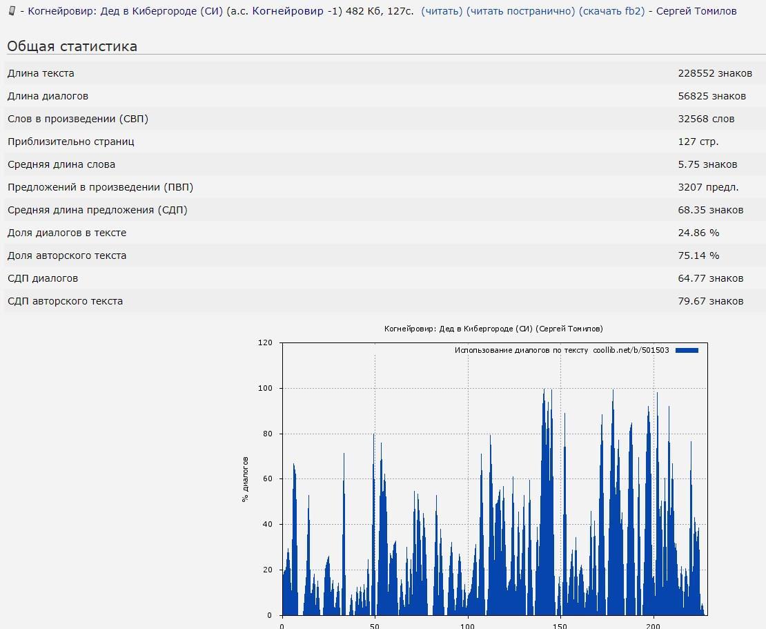This screenshot has width=766, height=629.
Task: Select the Слов в произведении (СВП) row
Action: [78, 119]
